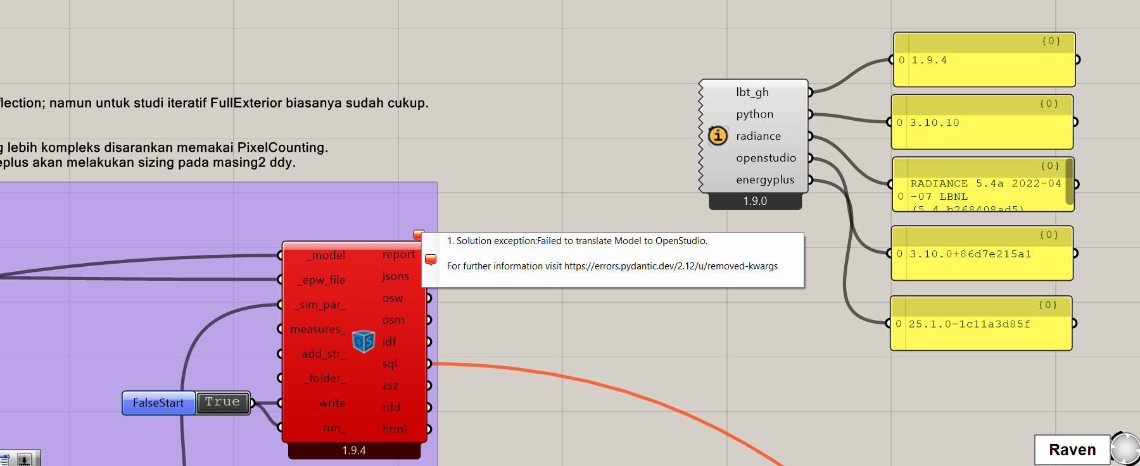Select the openstudio output label
This screenshot has width=1140, height=466.
[x=766, y=158]
